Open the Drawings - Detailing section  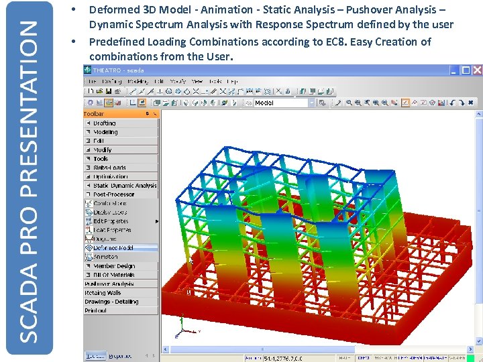[x=121, y=302]
